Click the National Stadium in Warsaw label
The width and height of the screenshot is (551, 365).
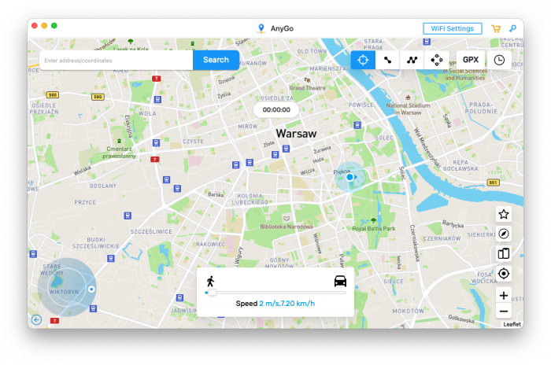point(408,109)
